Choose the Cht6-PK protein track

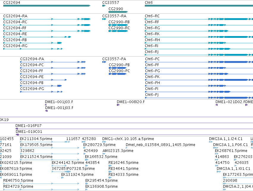point(199,80)
